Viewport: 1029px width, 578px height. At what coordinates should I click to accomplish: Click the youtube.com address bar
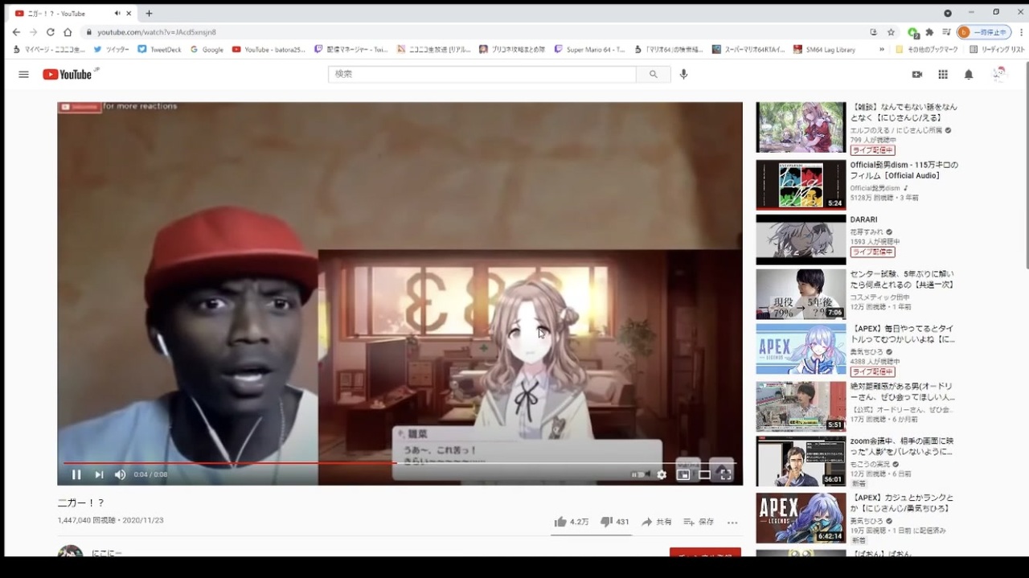[474, 32]
